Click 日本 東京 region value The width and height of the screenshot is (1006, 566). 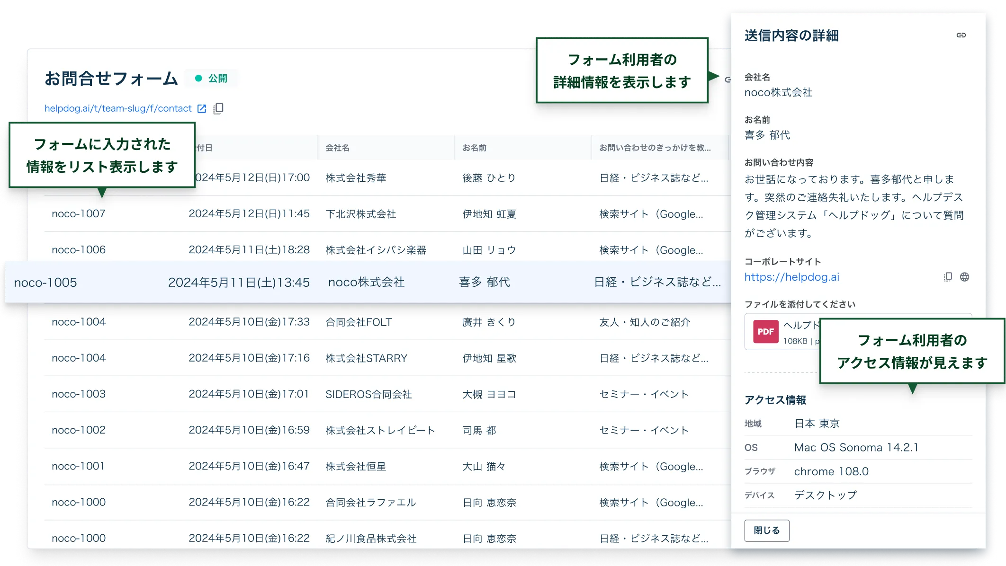817,424
